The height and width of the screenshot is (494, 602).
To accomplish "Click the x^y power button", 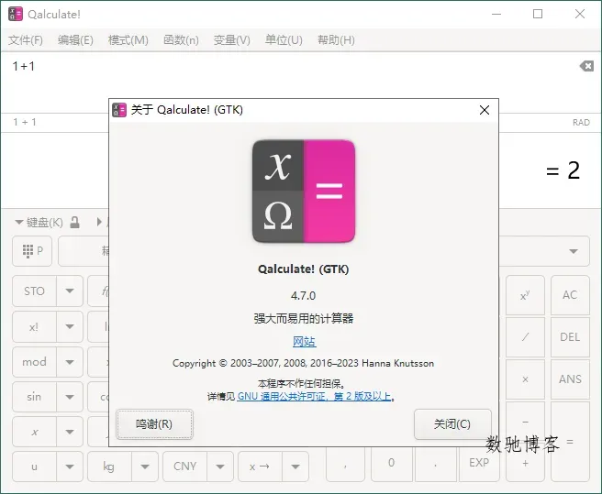I will click(x=525, y=295).
